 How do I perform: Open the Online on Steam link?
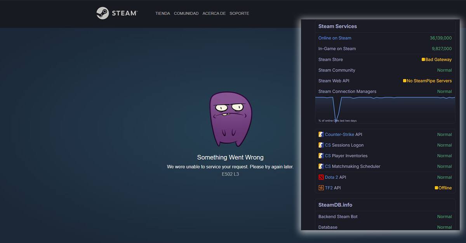335,38
